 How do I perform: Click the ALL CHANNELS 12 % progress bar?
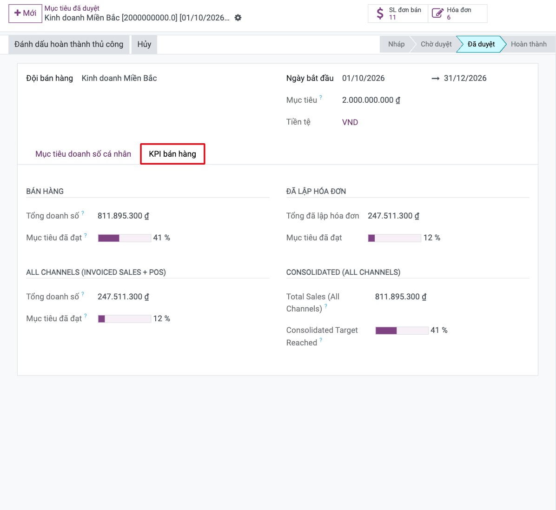click(125, 319)
